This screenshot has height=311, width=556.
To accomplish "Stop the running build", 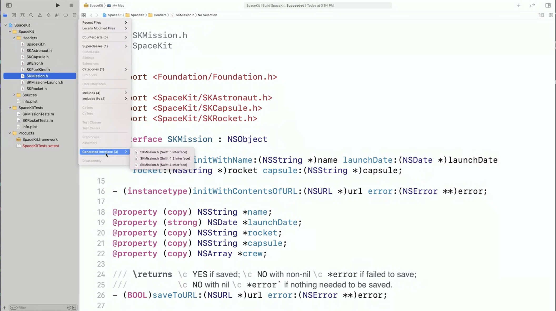I will tap(71, 5).
